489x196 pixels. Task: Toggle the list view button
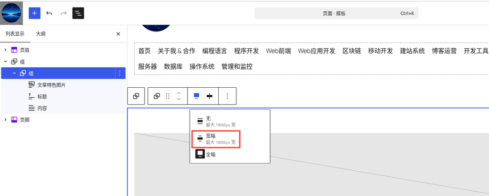tap(78, 13)
